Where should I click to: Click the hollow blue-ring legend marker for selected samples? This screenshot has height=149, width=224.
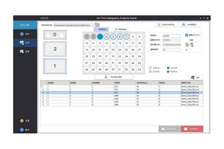point(150,68)
